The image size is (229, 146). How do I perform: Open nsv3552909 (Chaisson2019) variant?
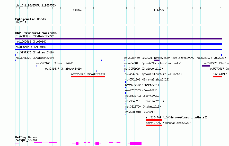point(144,69)
